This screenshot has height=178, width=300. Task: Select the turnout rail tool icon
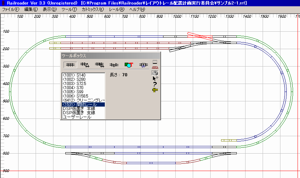coord(99,65)
